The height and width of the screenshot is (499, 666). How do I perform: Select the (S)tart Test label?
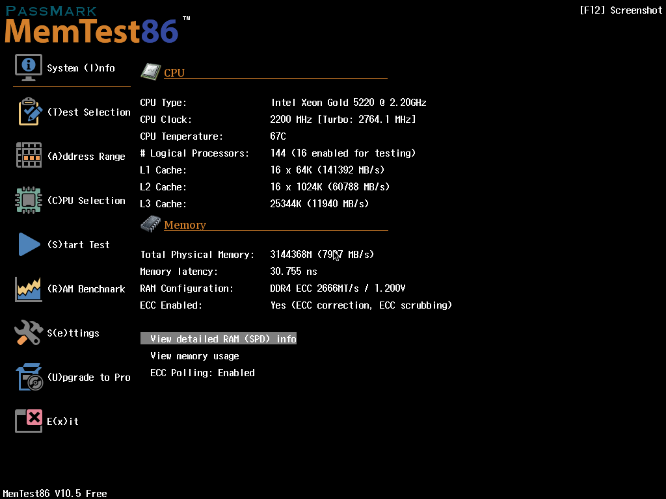(78, 245)
